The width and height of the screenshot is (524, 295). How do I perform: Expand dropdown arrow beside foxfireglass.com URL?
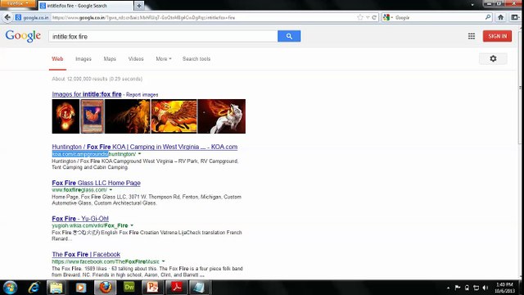point(111,189)
